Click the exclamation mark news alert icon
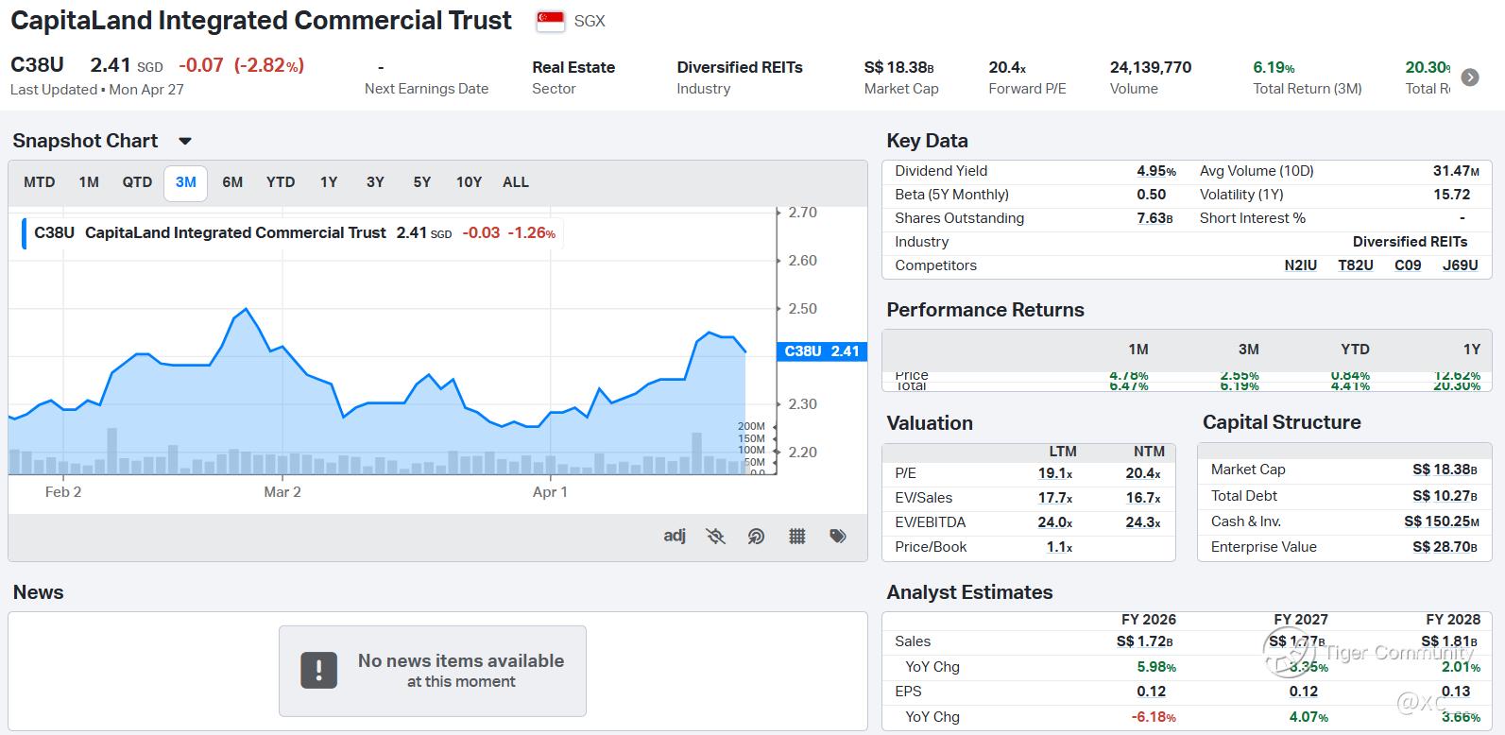 (318, 671)
